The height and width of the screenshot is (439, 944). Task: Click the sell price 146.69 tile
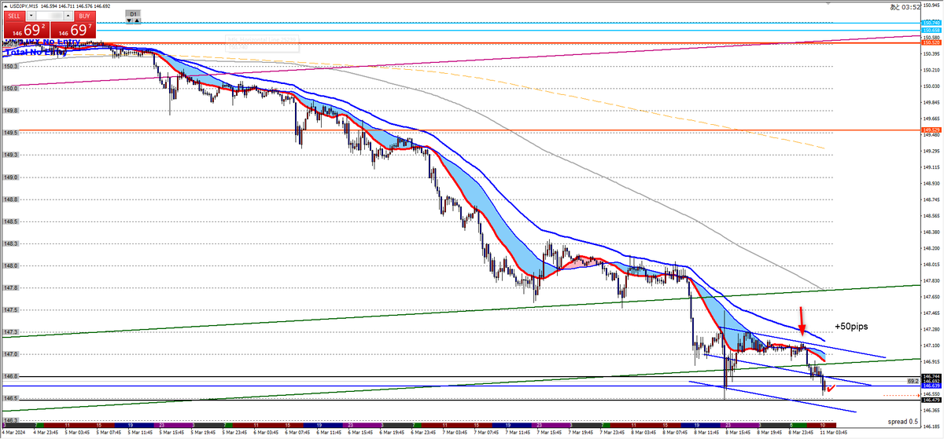(26, 30)
